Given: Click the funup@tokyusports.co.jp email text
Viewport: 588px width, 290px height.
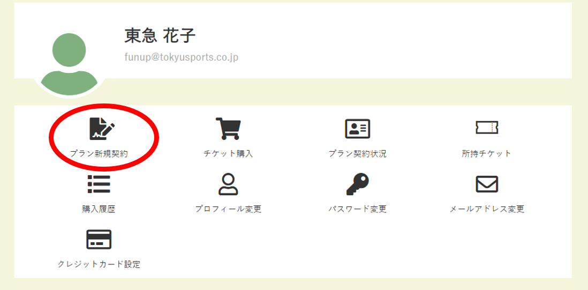Looking at the screenshot, I should [182, 58].
